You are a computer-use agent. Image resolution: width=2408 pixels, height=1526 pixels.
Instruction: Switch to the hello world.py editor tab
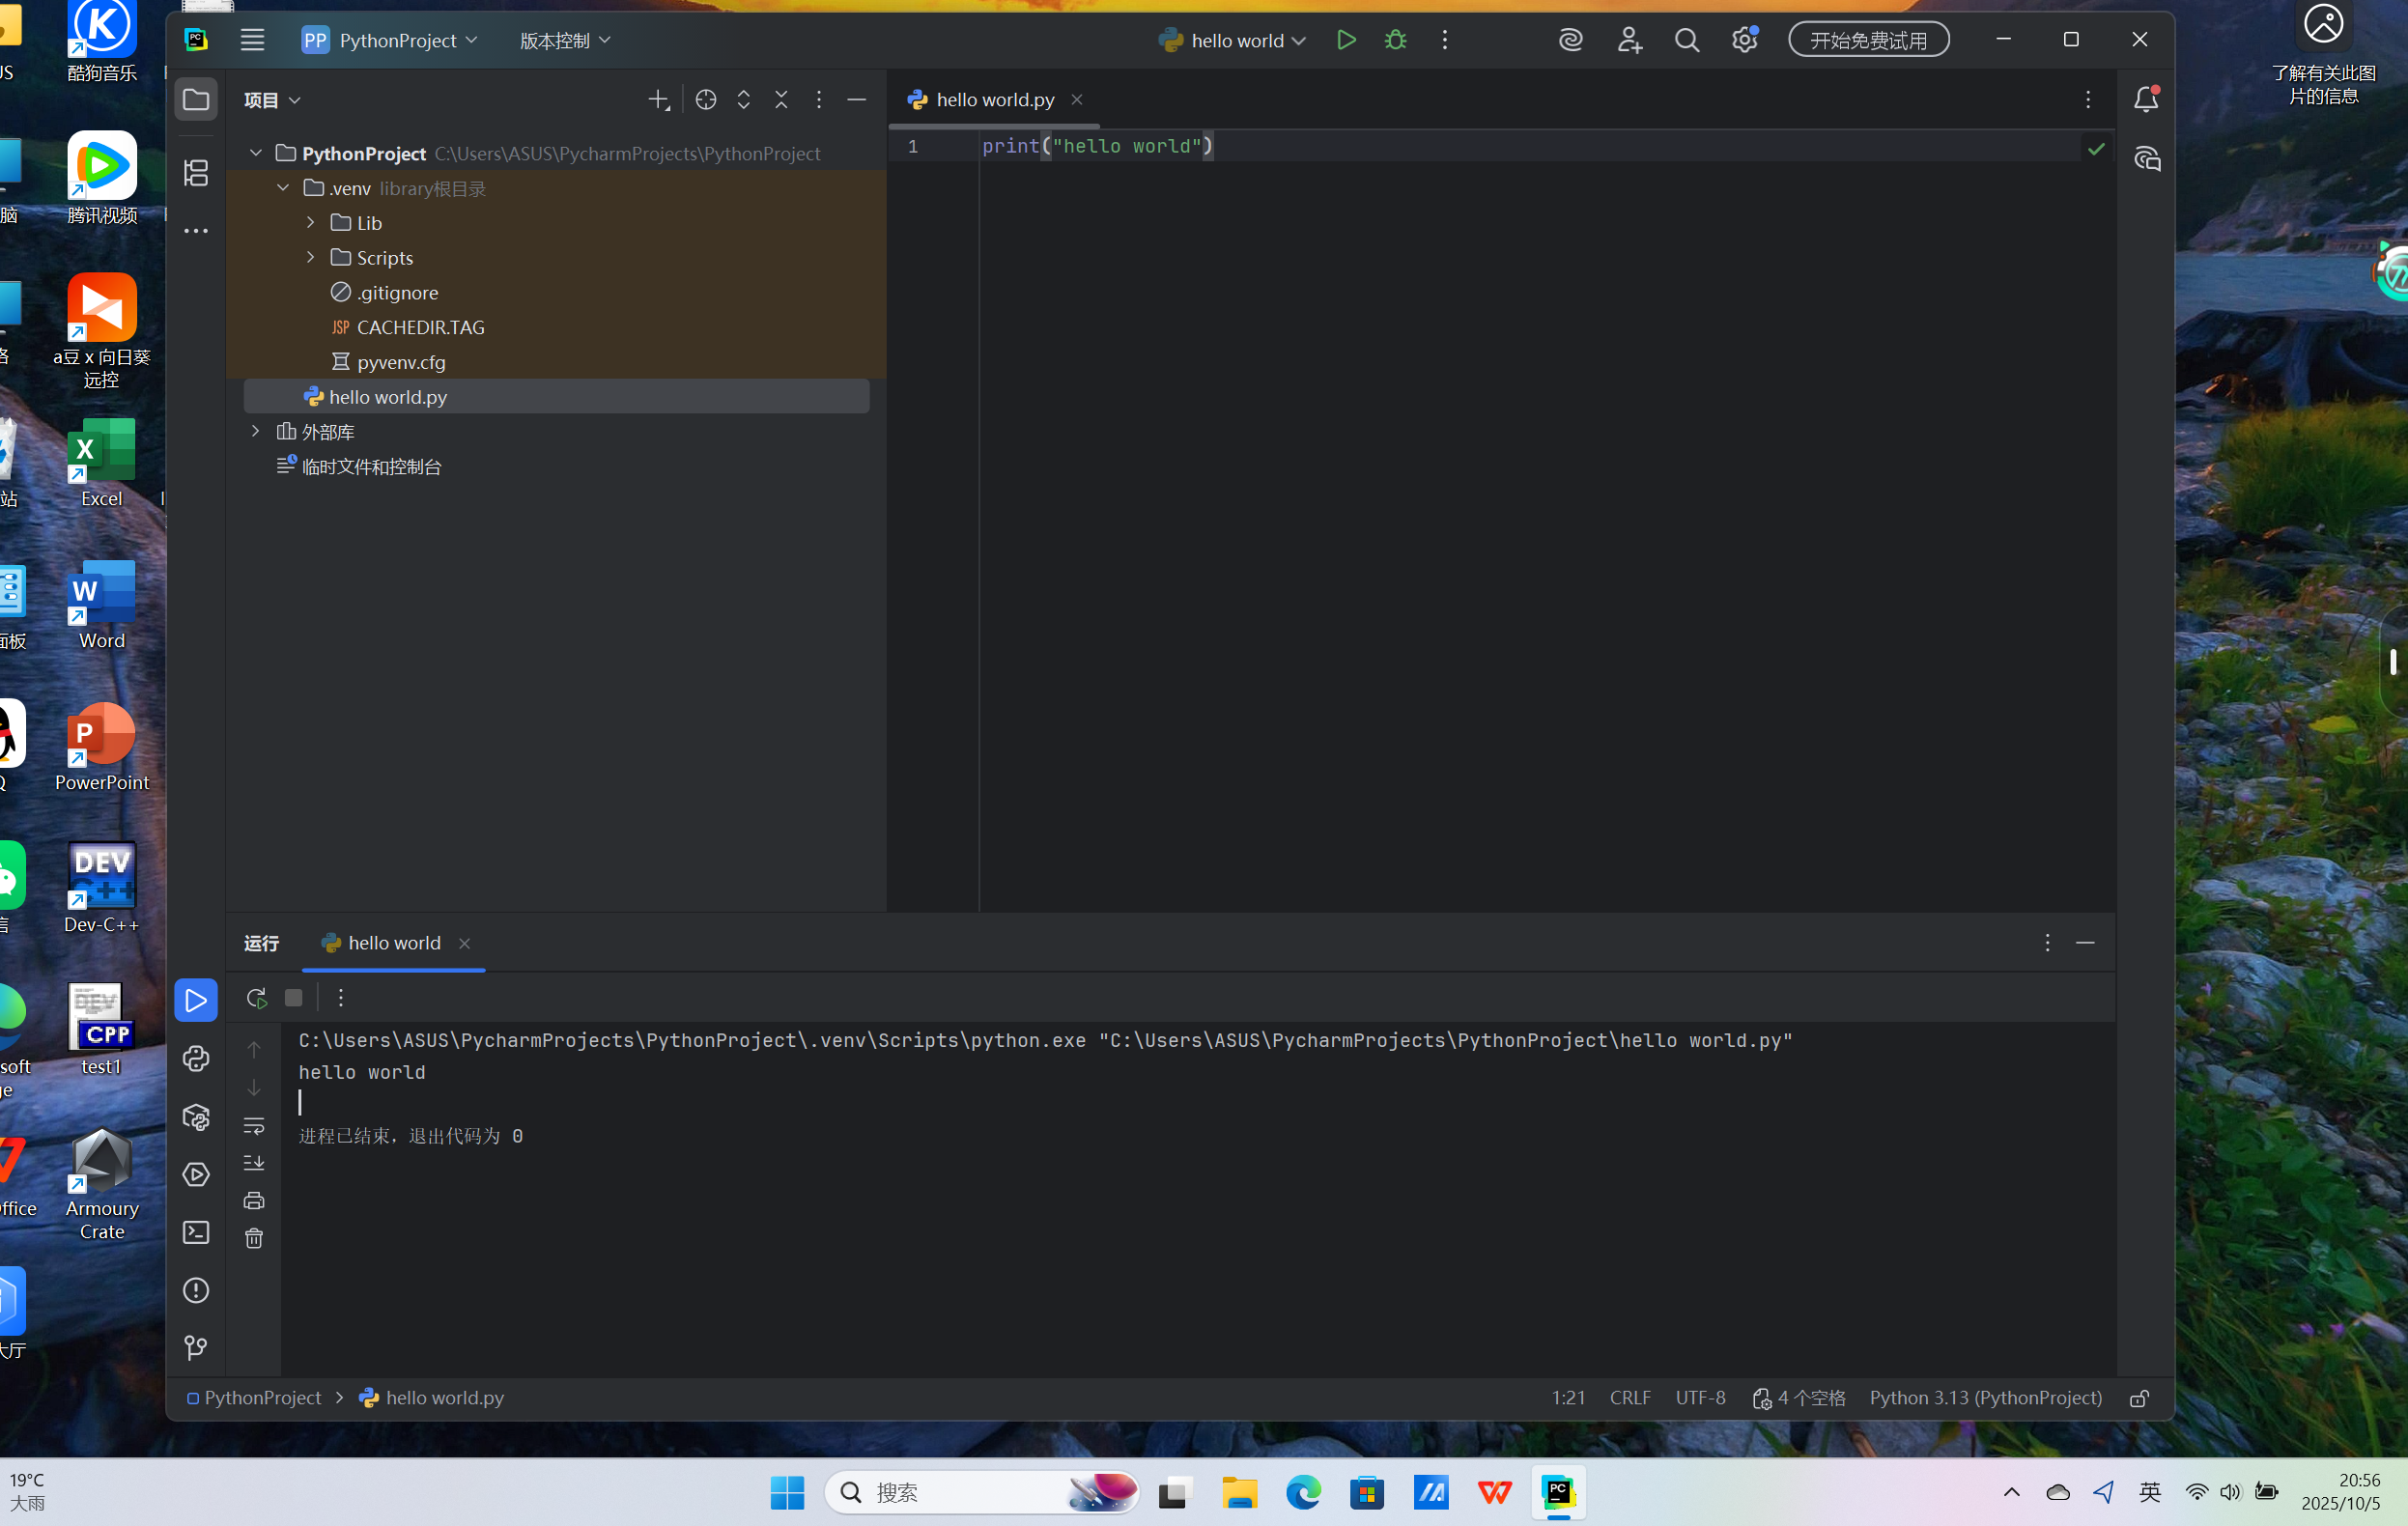click(991, 99)
